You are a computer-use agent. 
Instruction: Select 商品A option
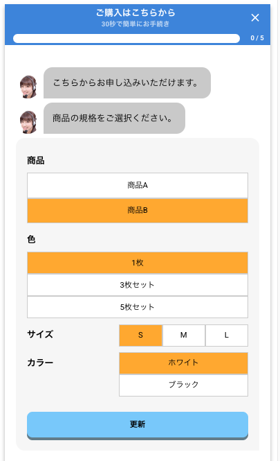click(138, 185)
